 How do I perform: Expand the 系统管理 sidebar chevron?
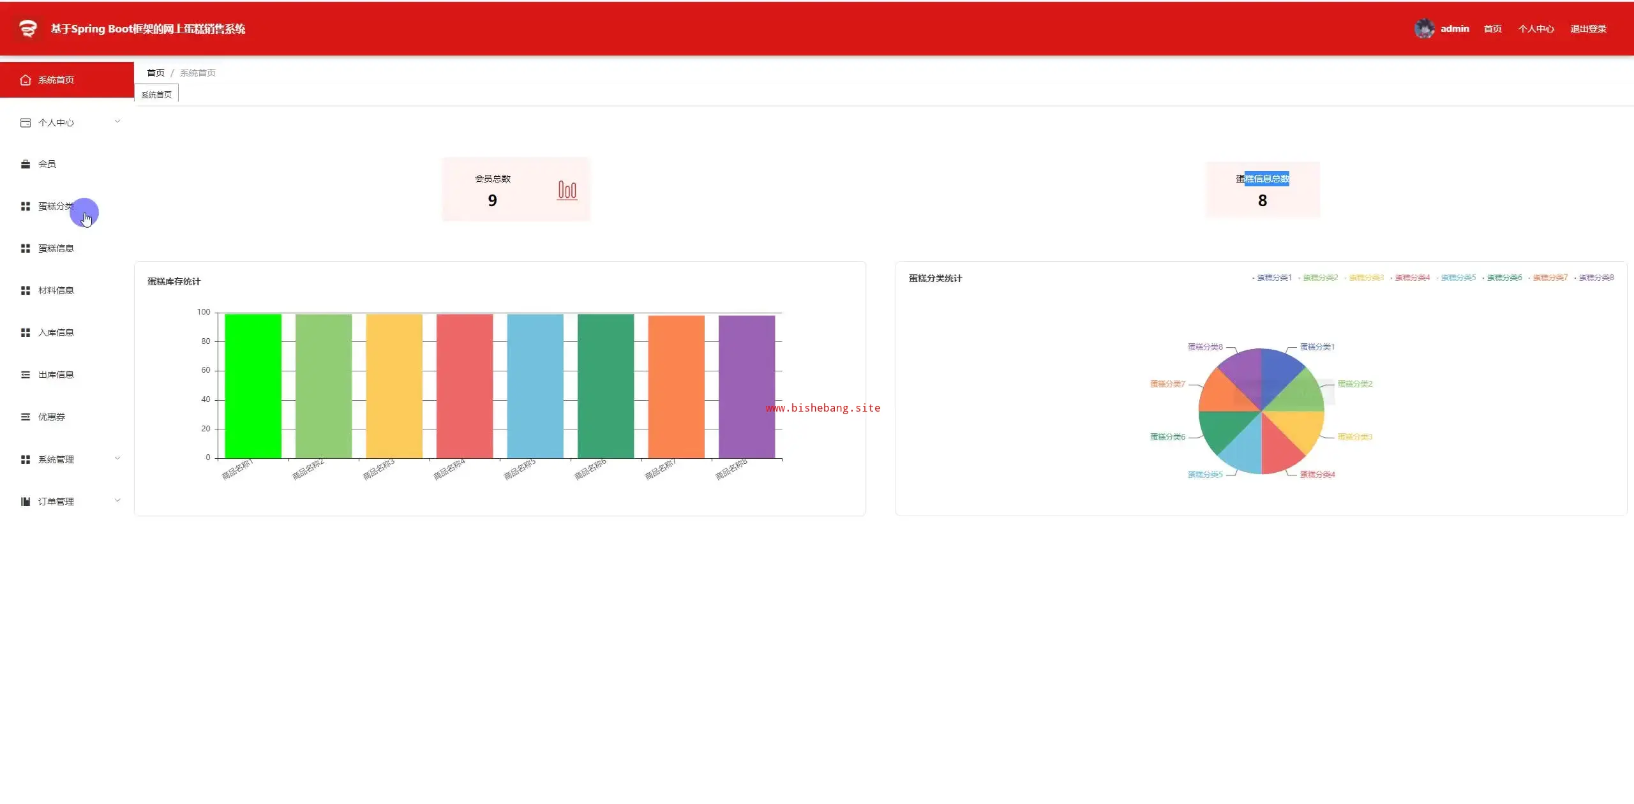(x=117, y=458)
